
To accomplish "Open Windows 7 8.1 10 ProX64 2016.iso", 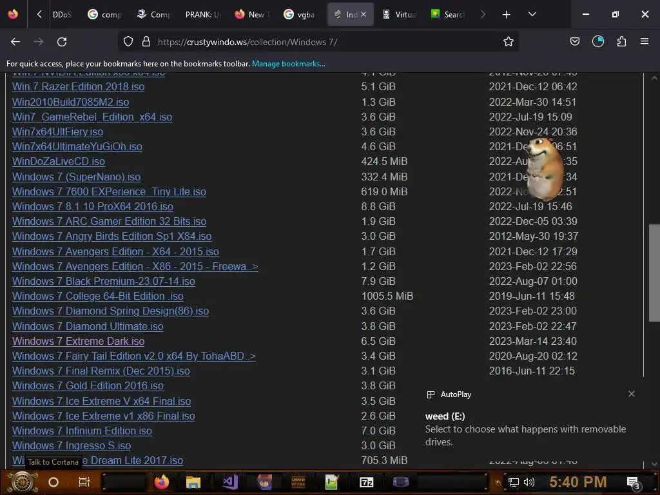I will [x=93, y=206].
